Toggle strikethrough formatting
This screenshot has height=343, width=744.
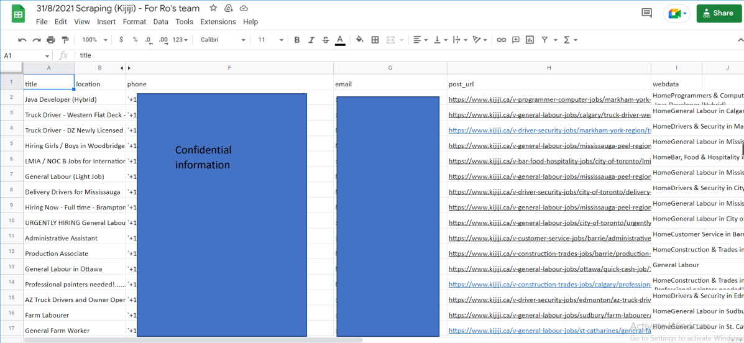326,40
